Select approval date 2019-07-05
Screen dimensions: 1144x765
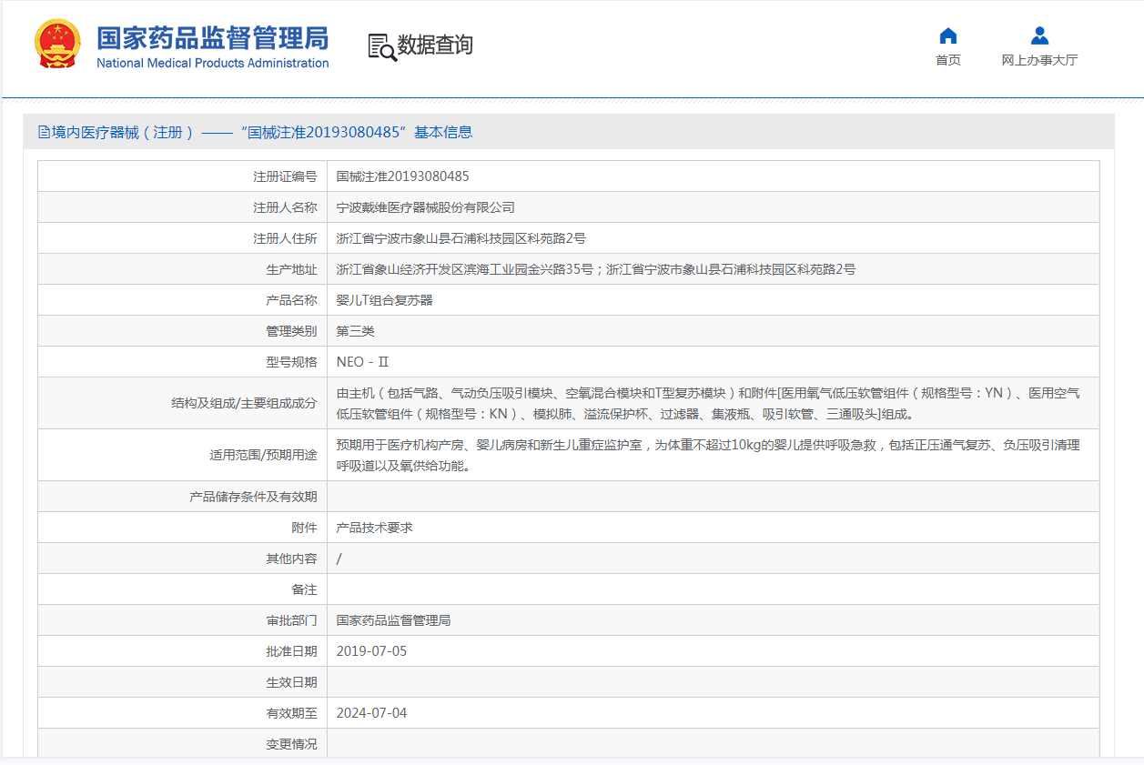pos(372,651)
